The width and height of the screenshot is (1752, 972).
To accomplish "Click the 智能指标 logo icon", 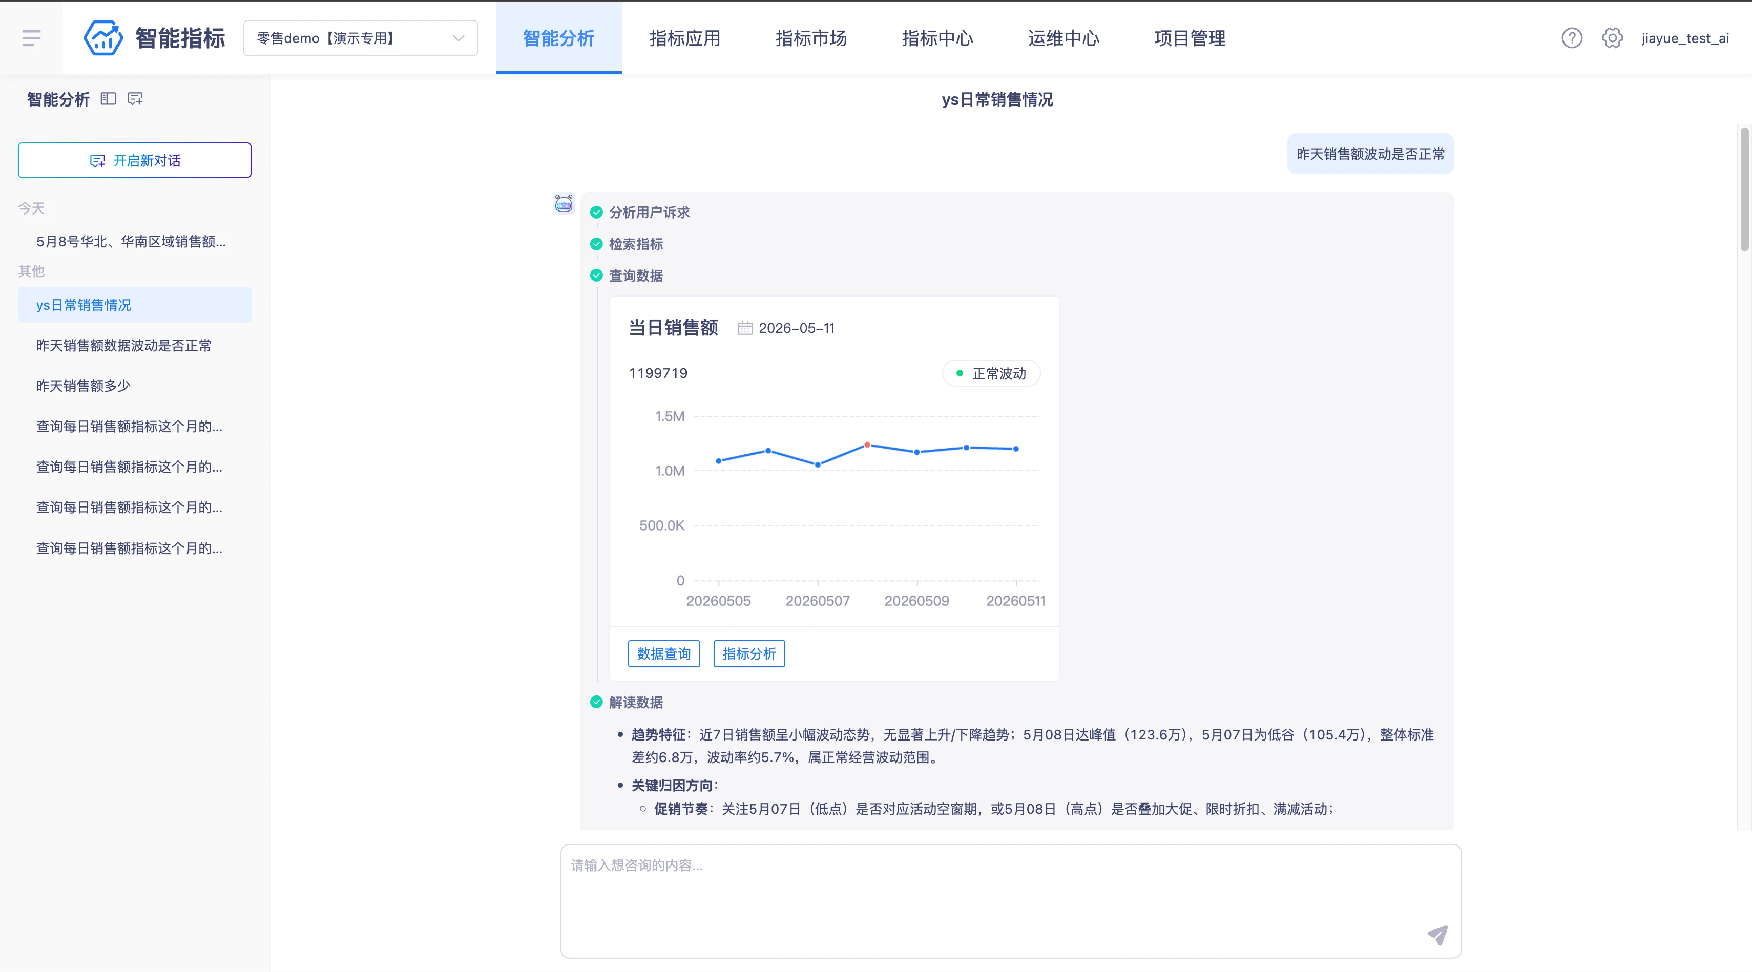I will [102, 38].
